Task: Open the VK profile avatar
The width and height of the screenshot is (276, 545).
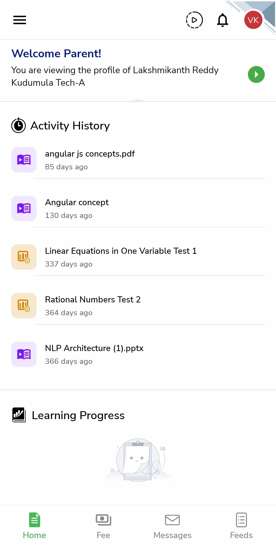Action: click(x=253, y=20)
